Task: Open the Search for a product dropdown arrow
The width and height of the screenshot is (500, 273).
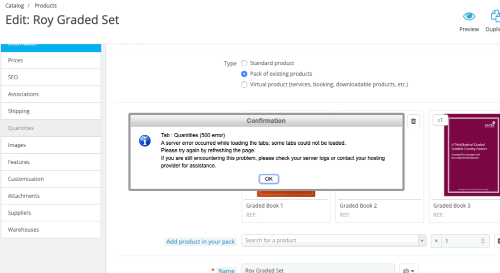Action: pos(422,241)
